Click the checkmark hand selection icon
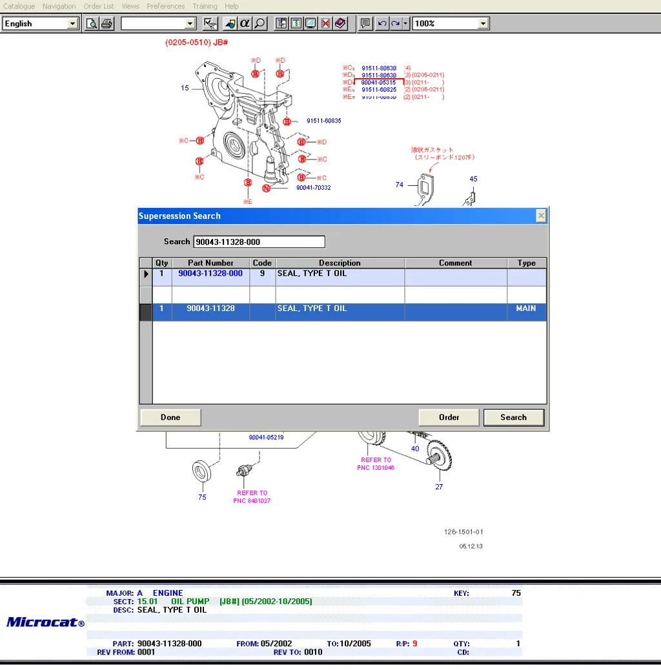 pos(210,23)
